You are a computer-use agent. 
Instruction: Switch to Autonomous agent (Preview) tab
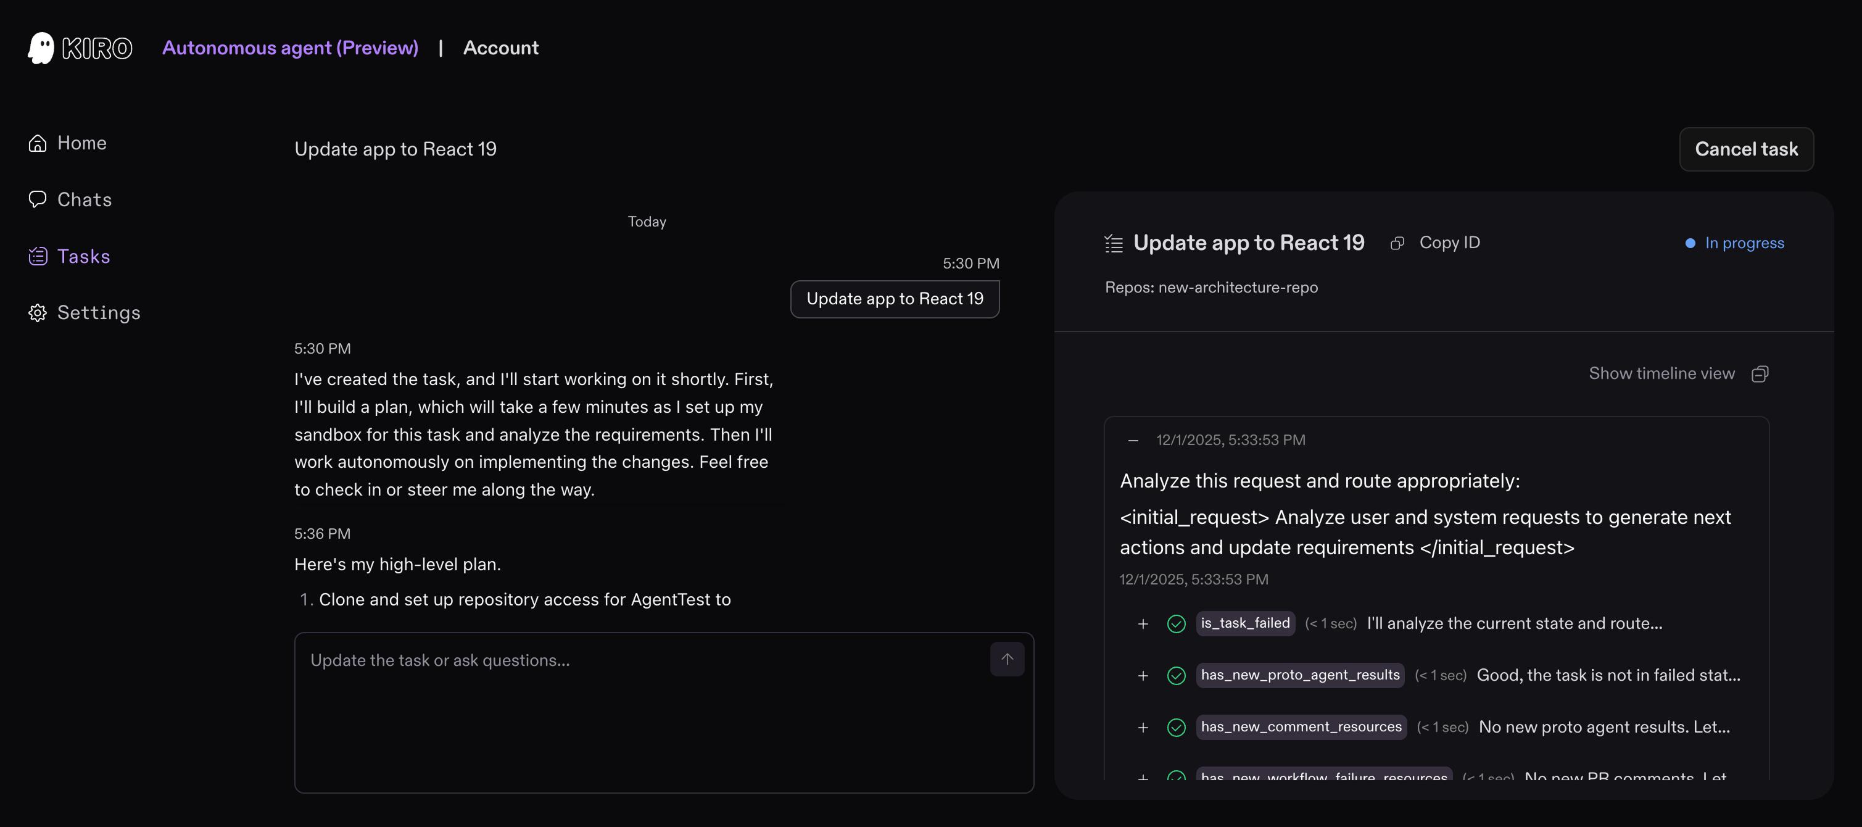[x=290, y=48]
